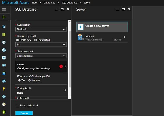Viewport: 164px width, 116px height.
Task: Click the tecnws SQL server icon
Action: (80, 37)
